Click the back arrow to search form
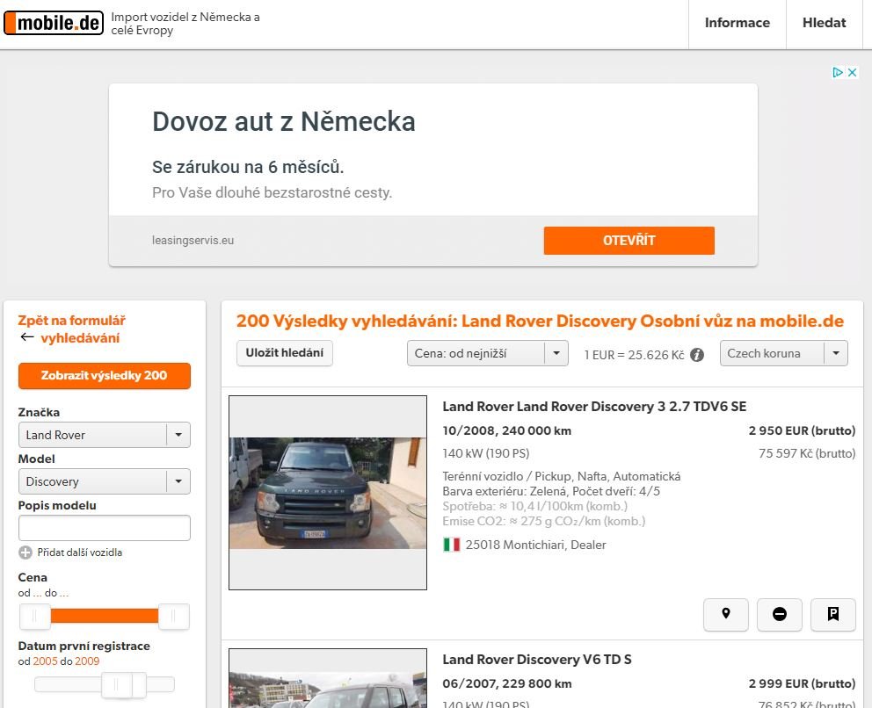872x708 pixels. pyautogui.click(x=27, y=337)
